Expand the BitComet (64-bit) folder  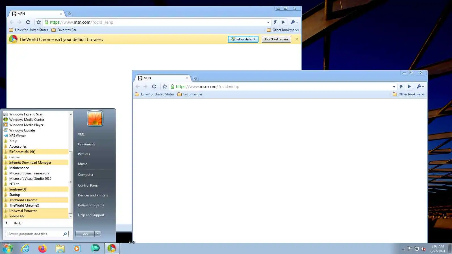[x=36, y=152]
